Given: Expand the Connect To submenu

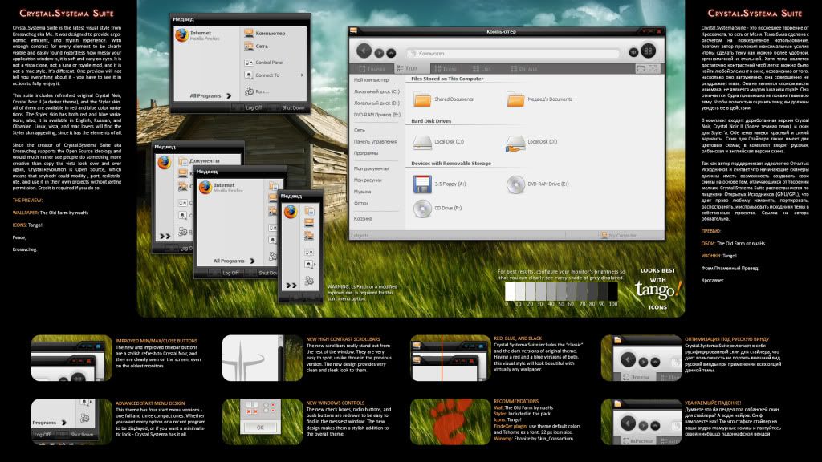Looking at the screenshot, I should 268,75.
